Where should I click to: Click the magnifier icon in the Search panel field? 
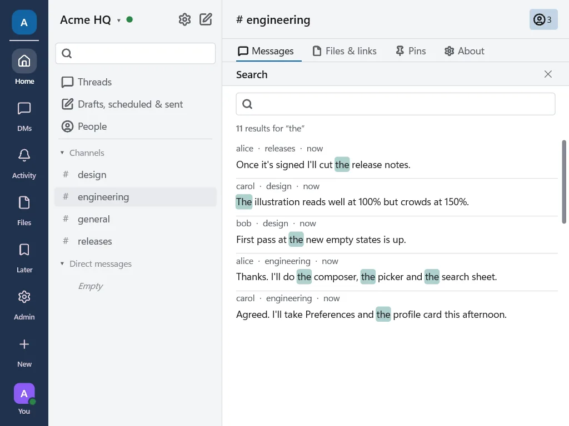(247, 104)
